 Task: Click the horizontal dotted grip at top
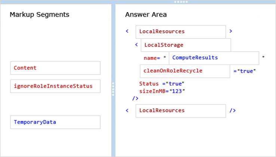click(x=181, y=2)
